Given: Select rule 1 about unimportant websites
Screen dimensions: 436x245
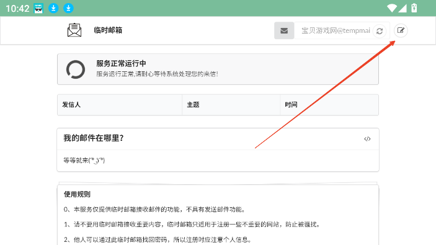Looking at the screenshot, I should pyautogui.click(x=192, y=225).
